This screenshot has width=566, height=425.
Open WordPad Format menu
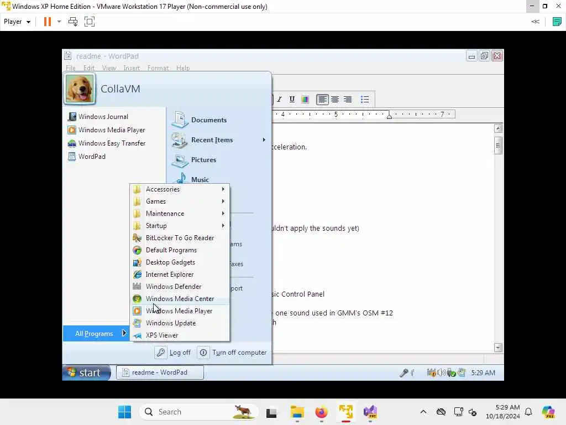[x=158, y=68]
